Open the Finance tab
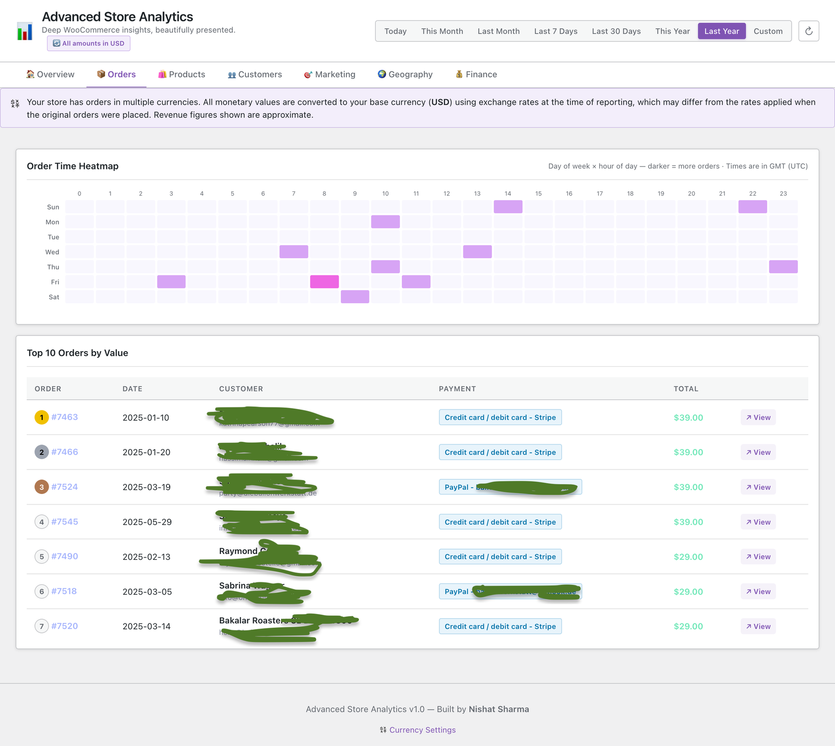Viewport: 835px width, 746px height. coord(476,75)
